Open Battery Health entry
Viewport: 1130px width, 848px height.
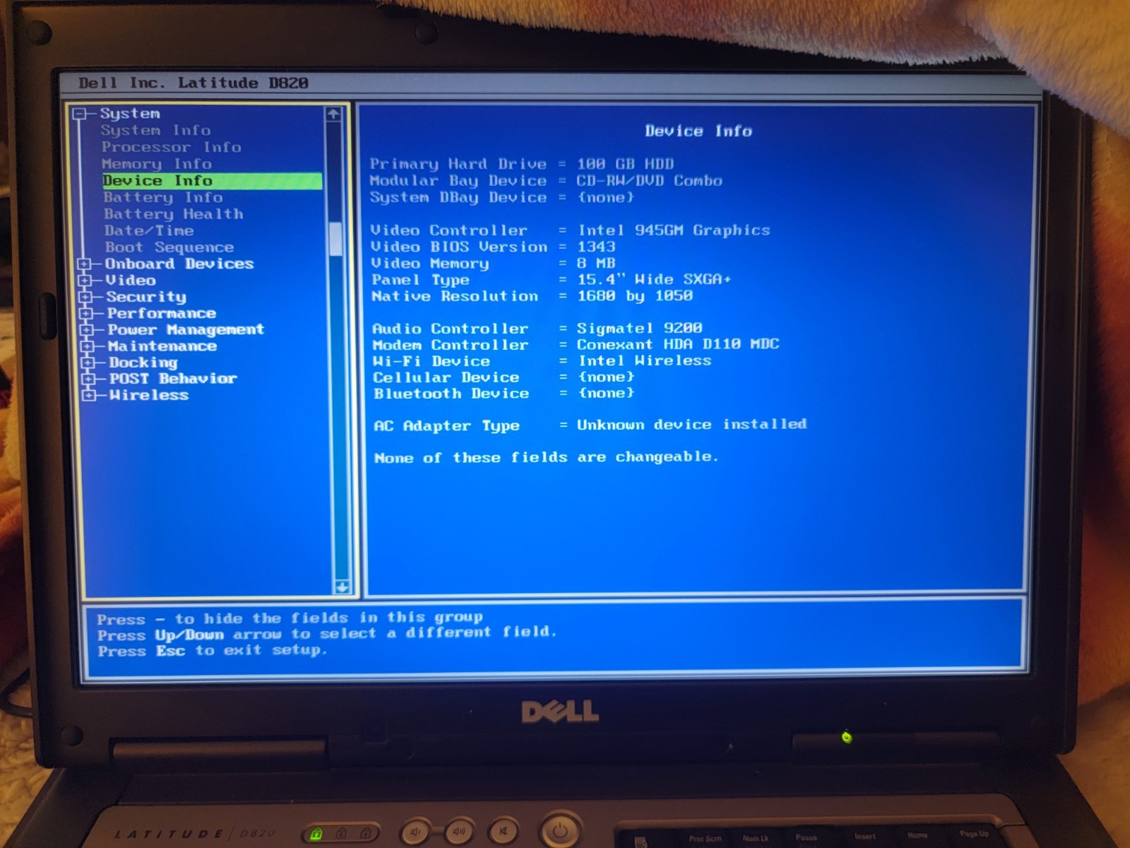tap(174, 213)
